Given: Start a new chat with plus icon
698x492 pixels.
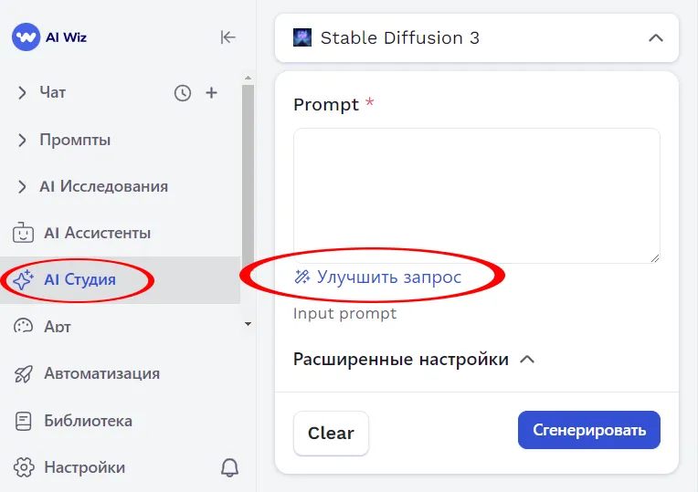Looking at the screenshot, I should 212,92.
